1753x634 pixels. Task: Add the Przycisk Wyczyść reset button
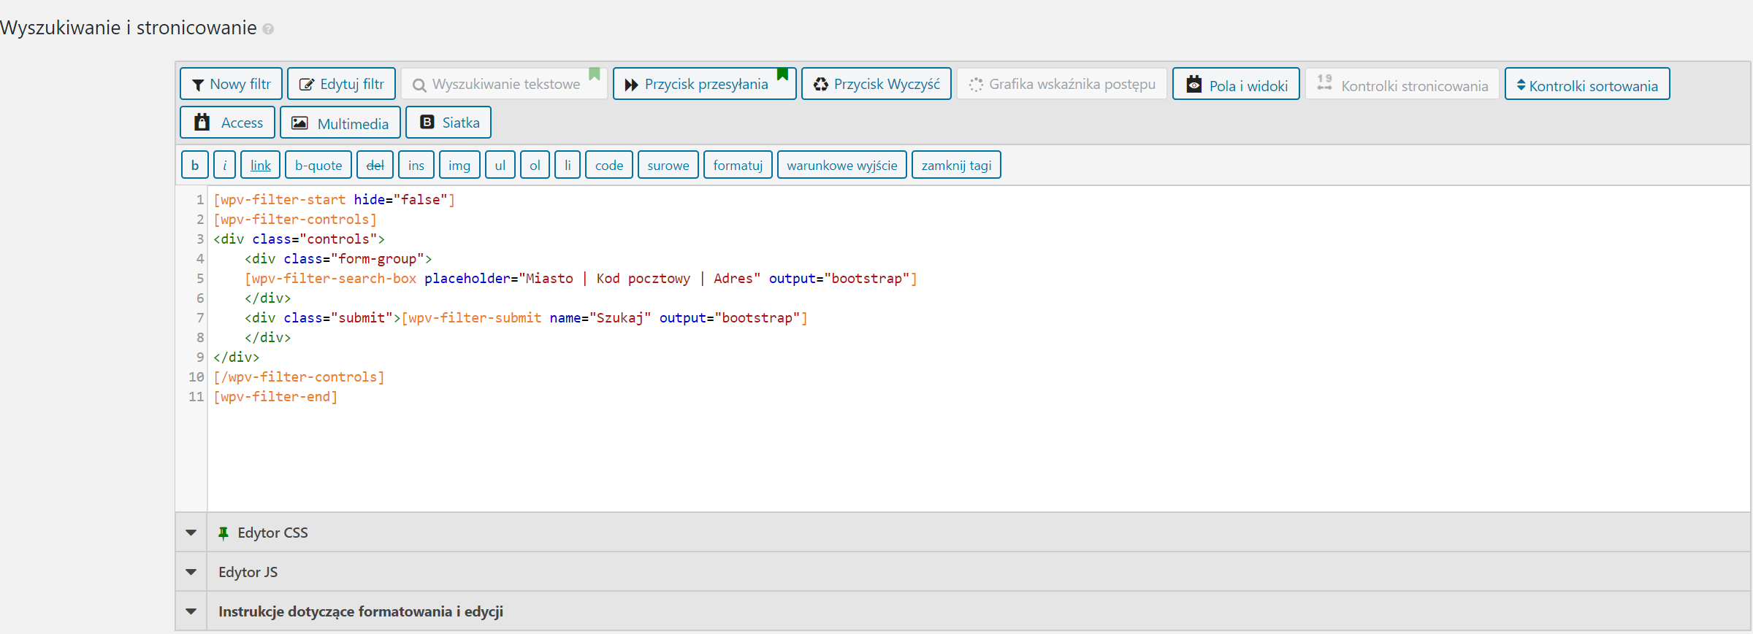876,84
